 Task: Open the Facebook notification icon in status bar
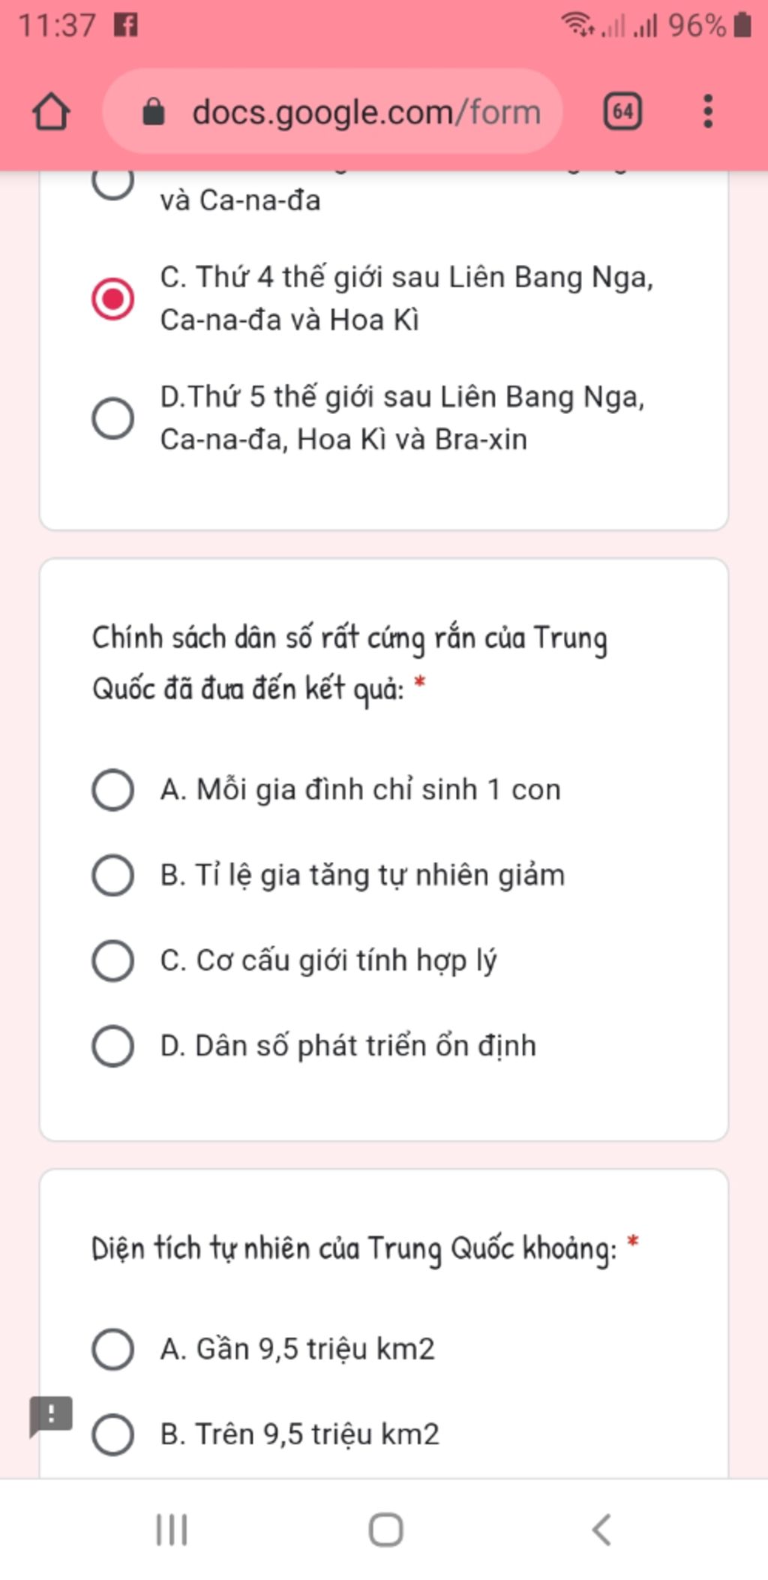(126, 26)
